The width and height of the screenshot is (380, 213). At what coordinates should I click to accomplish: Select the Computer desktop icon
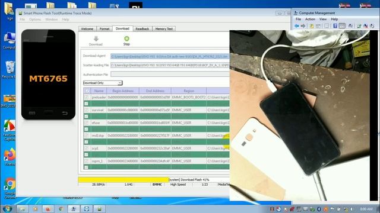(x=9, y=41)
